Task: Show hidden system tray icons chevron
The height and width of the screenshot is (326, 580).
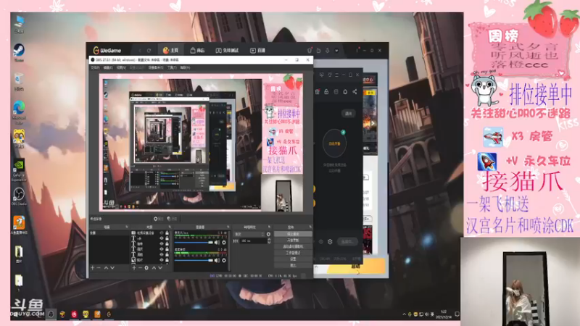Action: click(x=404, y=314)
